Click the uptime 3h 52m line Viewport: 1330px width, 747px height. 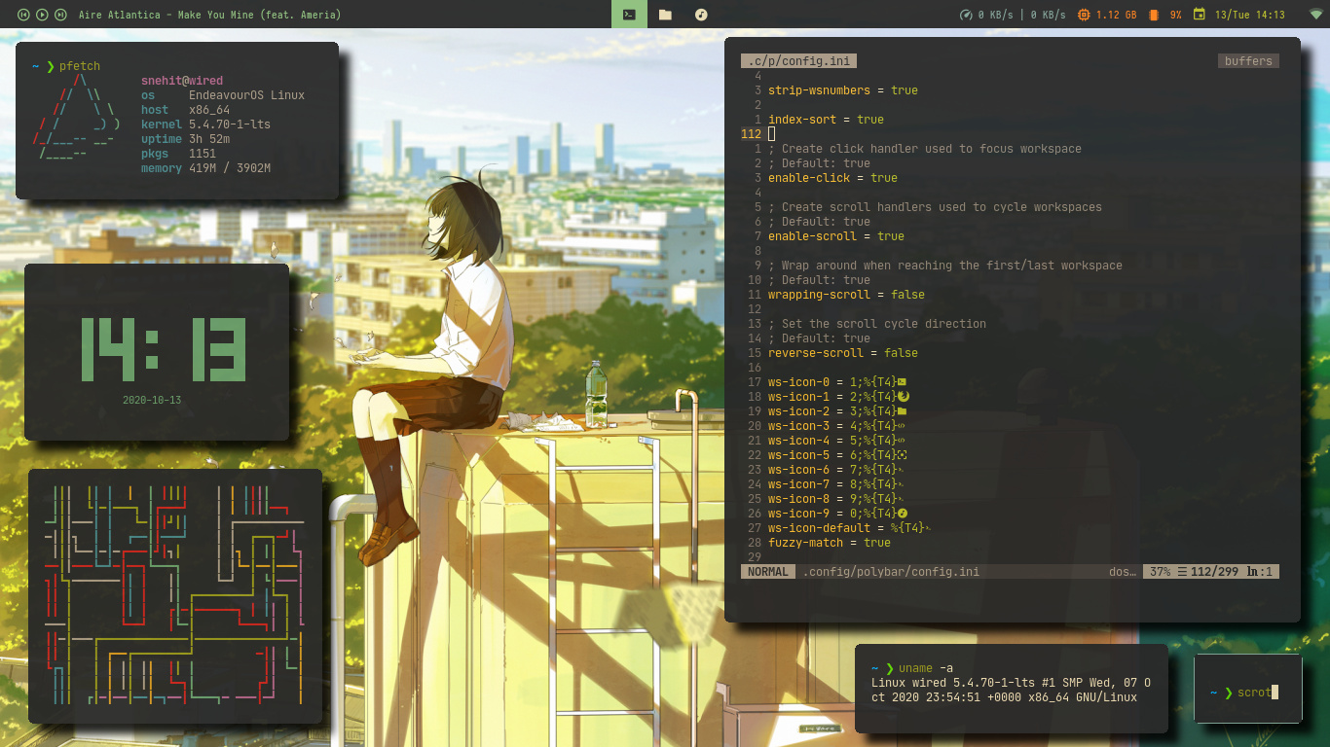[185, 139]
